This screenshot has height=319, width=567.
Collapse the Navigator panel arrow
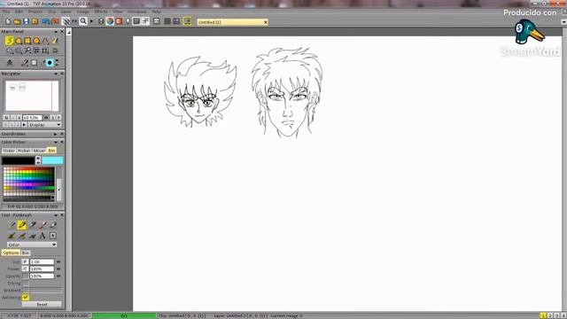coord(56,74)
